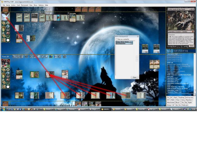Click the move-up arrow in the graveyard dialog
Viewport: 197px width, 145px height.
(137, 57)
